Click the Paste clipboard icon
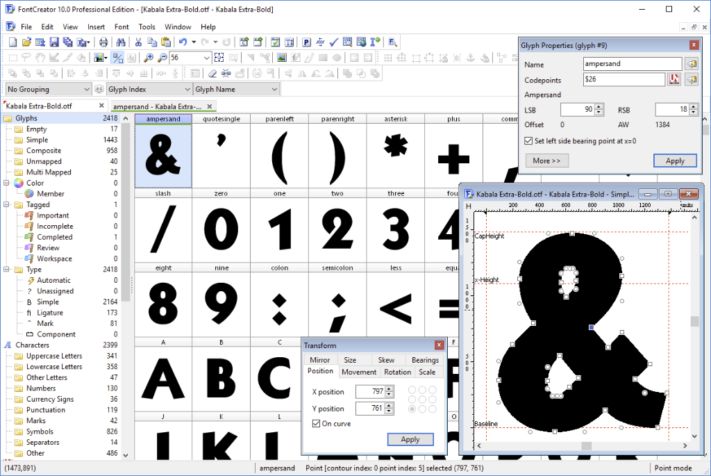 [165, 42]
